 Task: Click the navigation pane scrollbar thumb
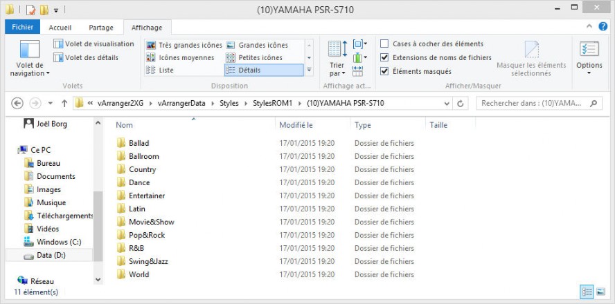pos(98,226)
